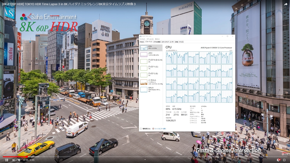Viewport: 290px width, 163px height.
Task: Switch to the サービス tab
Action: 182,42
